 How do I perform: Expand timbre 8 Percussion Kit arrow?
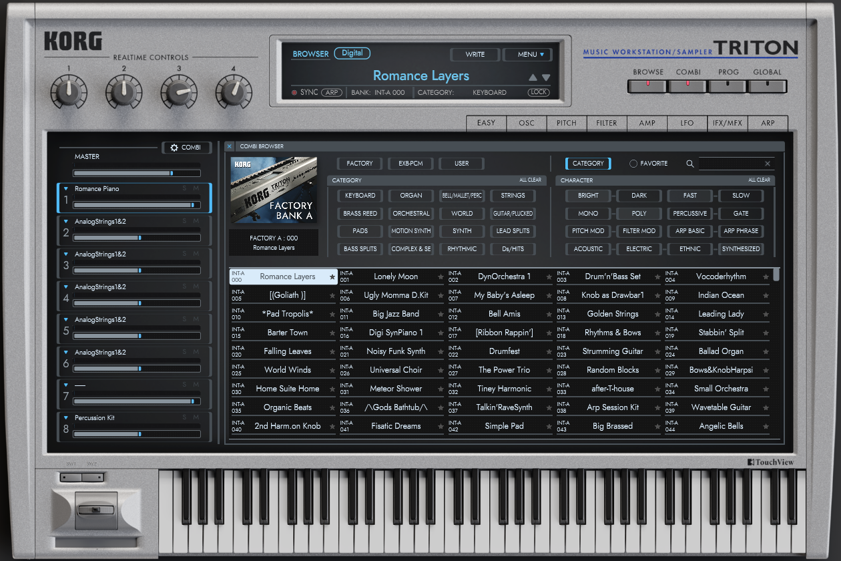[65, 418]
